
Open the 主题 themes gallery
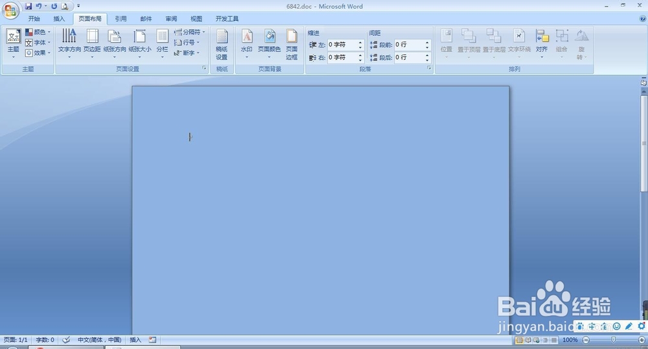tap(13, 43)
